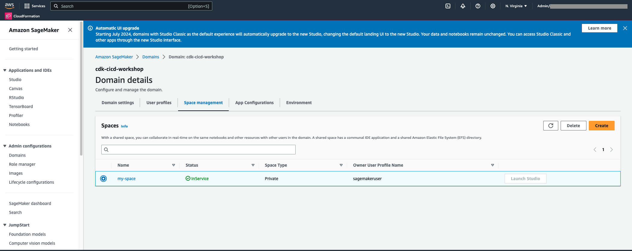The height and width of the screenshot is (251, 632).
Task: Sort by the Status column arrow
Action: point(253,165)
